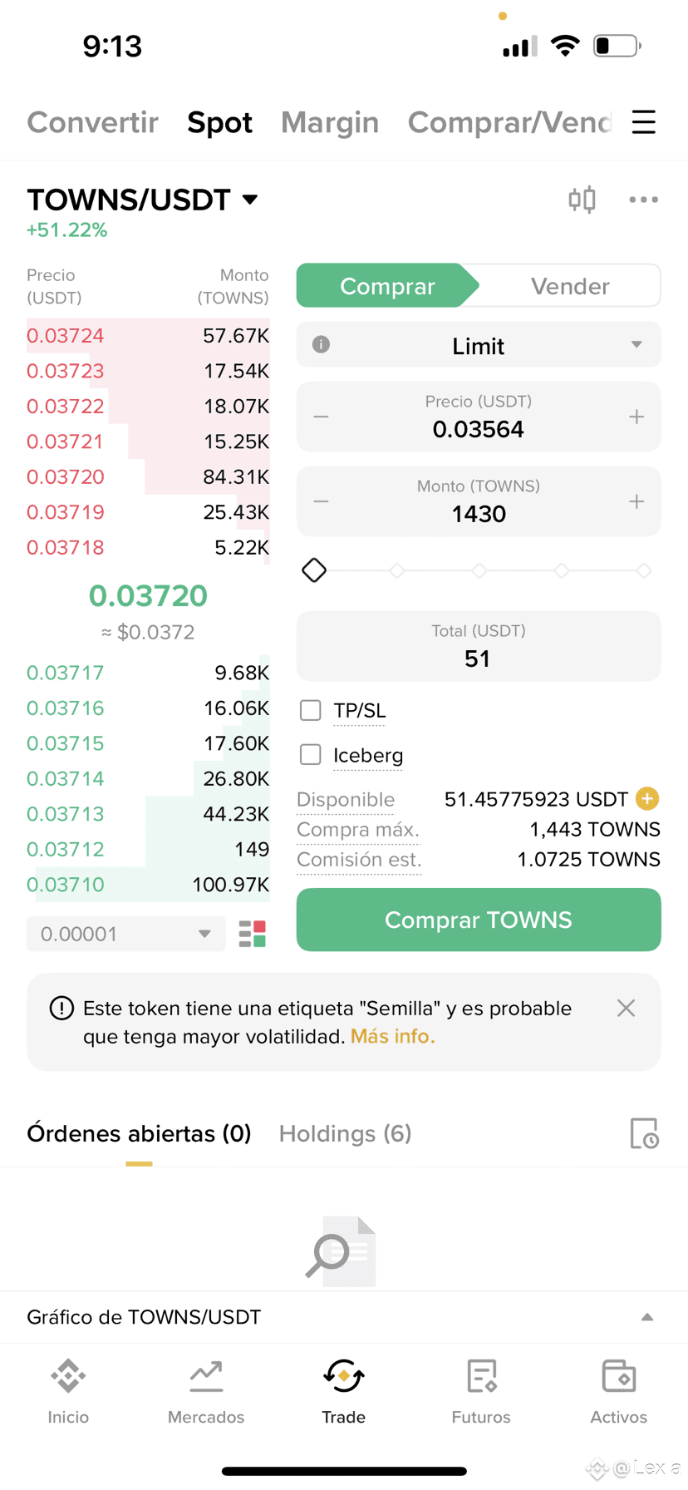This screenshot has height=1490, width=688.
Task: Select bid price 0.03715
Action: (65, 743)
